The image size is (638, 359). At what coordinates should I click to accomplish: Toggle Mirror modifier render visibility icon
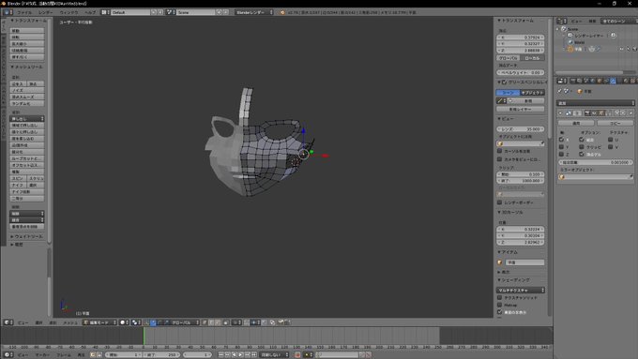tap(587, 113)
